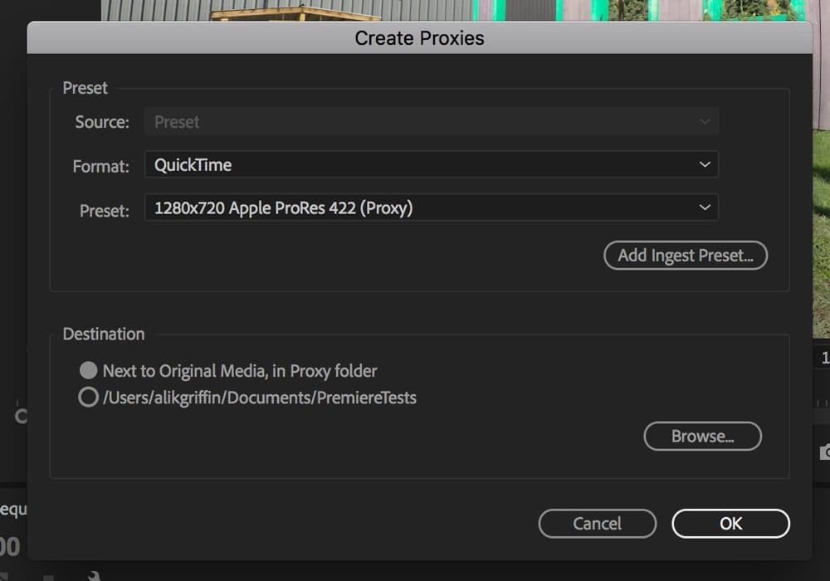Click the timeline ruler at right edge
Viewport: 830px width, 581px height.
click(x=822, y=403)
